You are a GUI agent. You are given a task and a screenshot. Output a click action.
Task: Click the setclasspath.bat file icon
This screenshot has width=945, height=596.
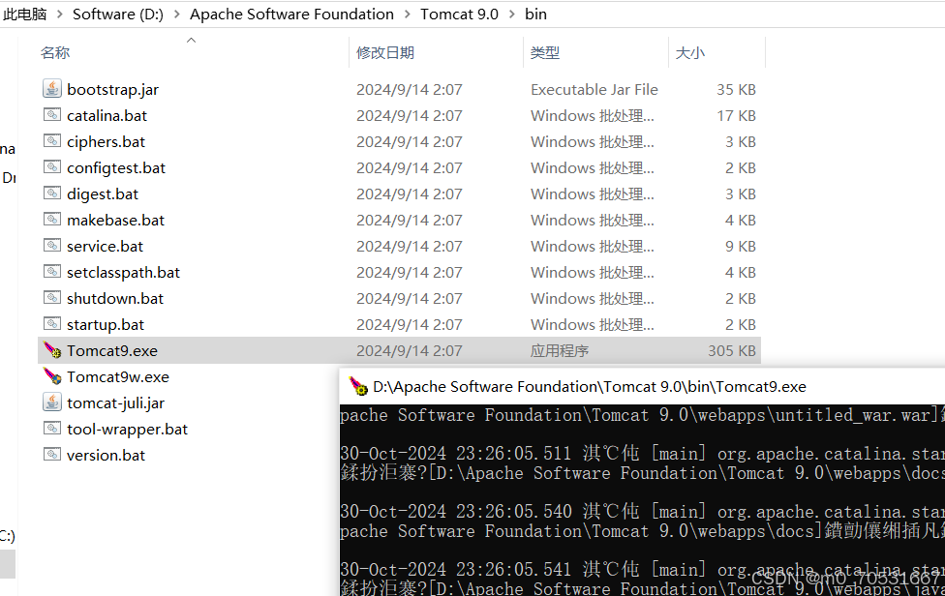tap(52, 272)
